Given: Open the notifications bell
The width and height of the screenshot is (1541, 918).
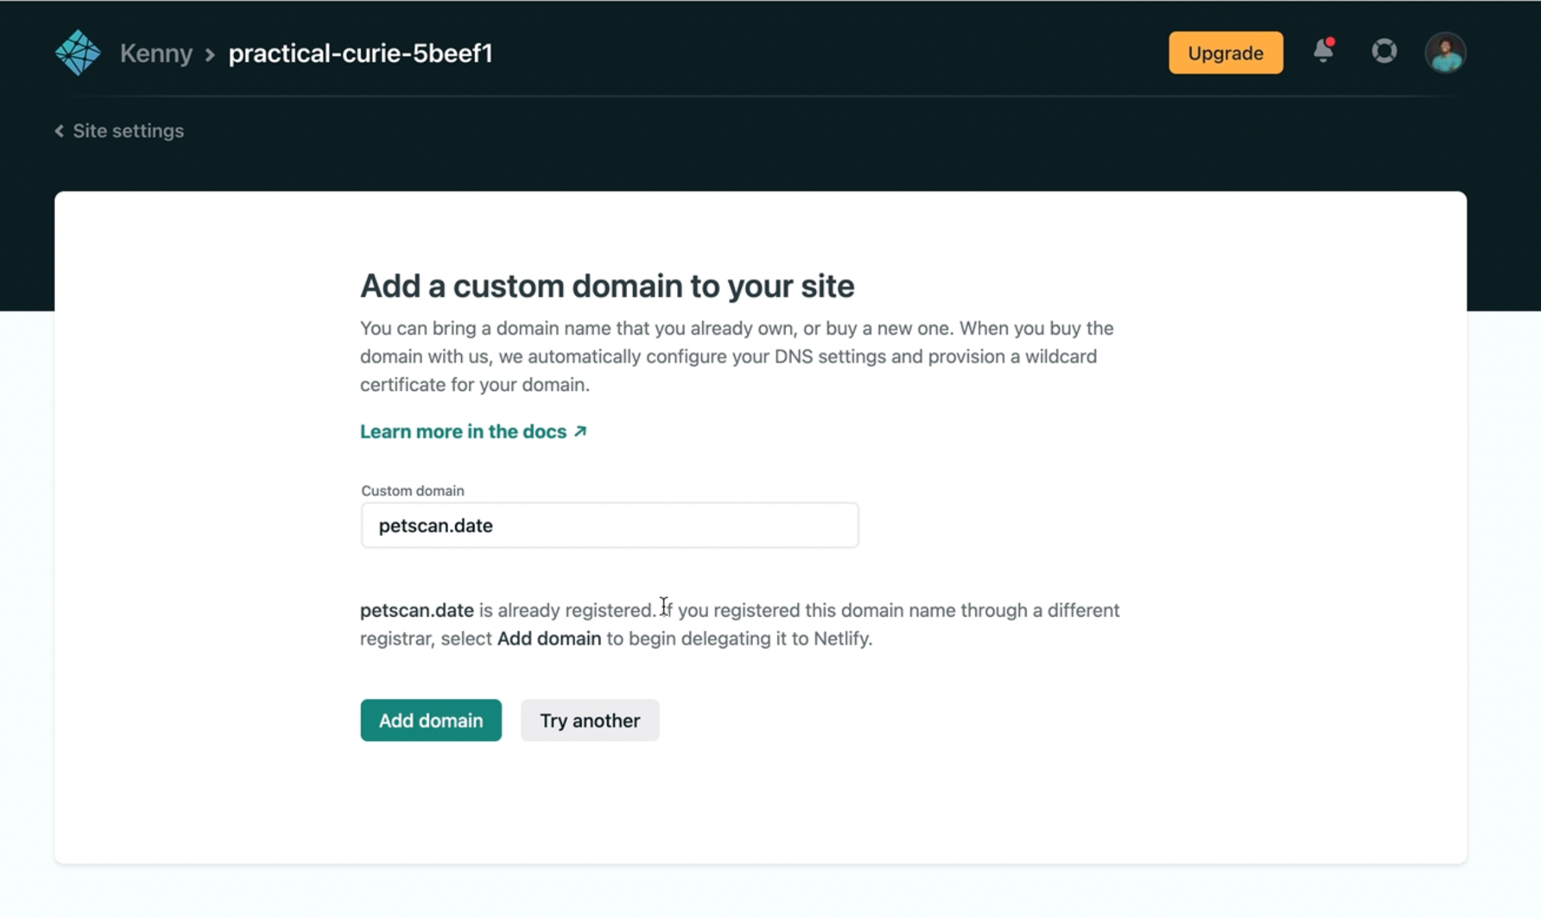Looking at the screenshot, I should 1323,53.
